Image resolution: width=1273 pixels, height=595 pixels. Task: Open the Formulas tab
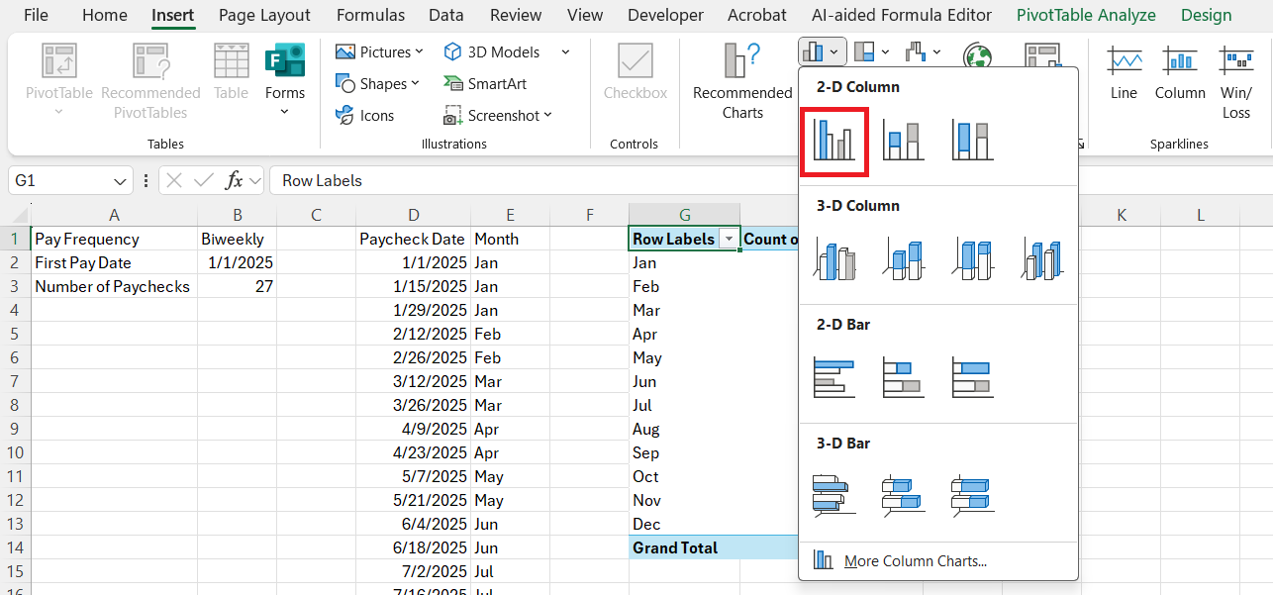(x=370, y=15)
